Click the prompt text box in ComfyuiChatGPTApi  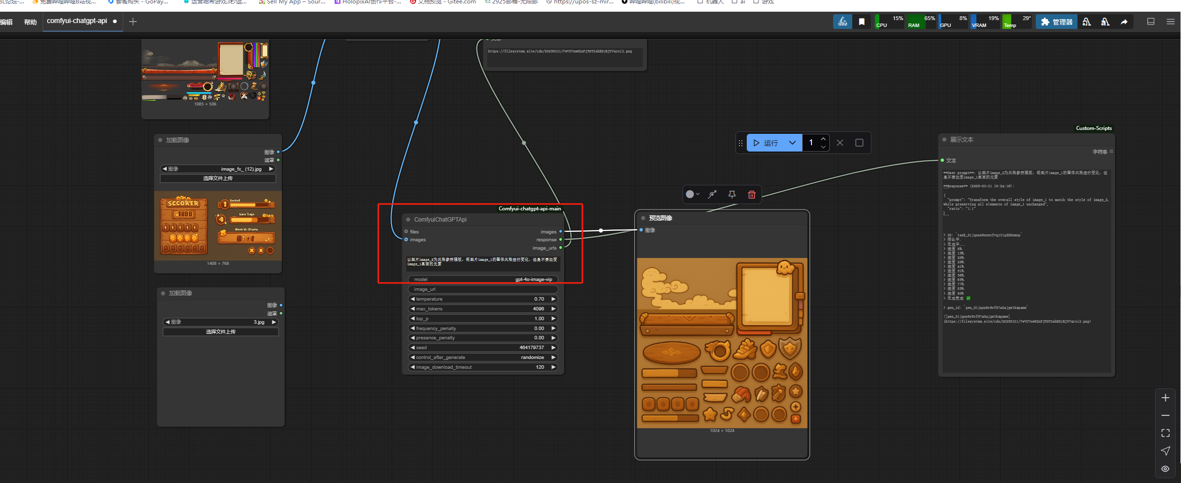[483, 263]
